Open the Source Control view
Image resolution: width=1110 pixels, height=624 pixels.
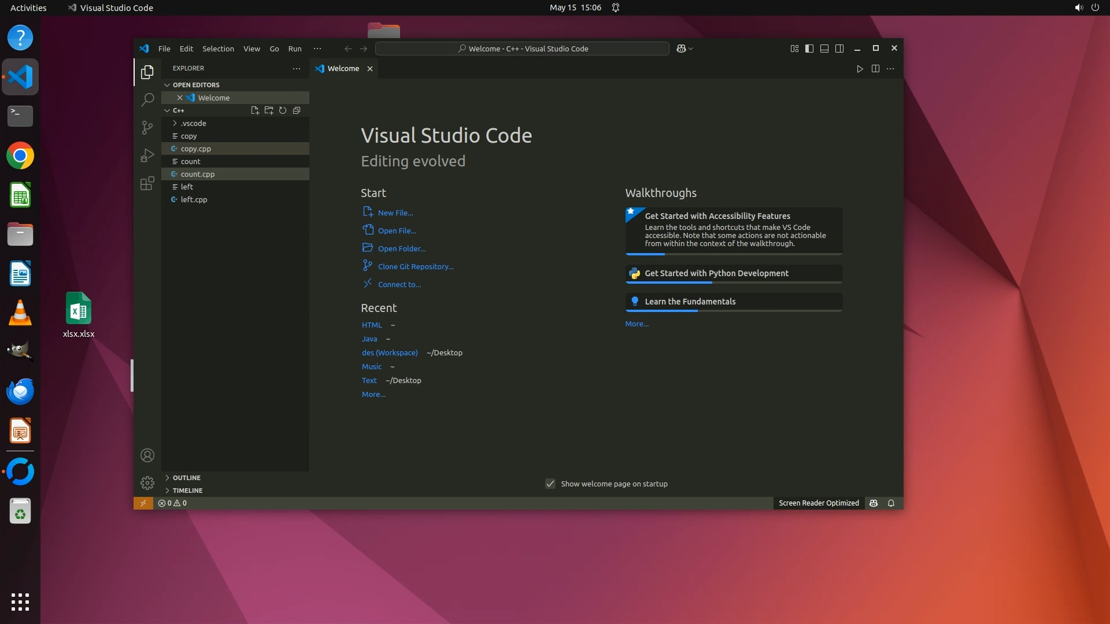[147, 127]
